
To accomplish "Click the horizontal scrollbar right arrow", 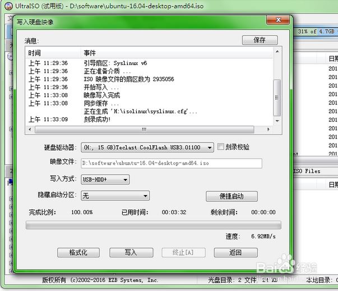I will pyautogui.click(x=268, y=130).
